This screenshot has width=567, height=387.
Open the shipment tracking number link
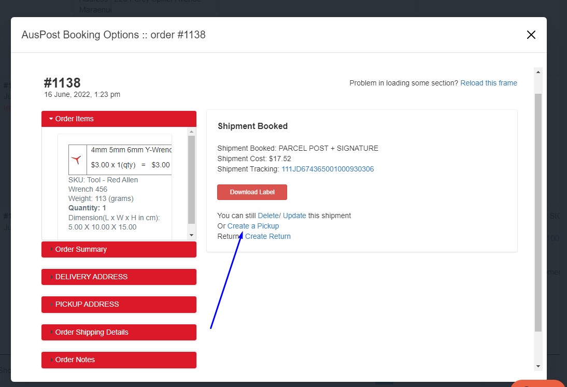[x=328, y=169]
